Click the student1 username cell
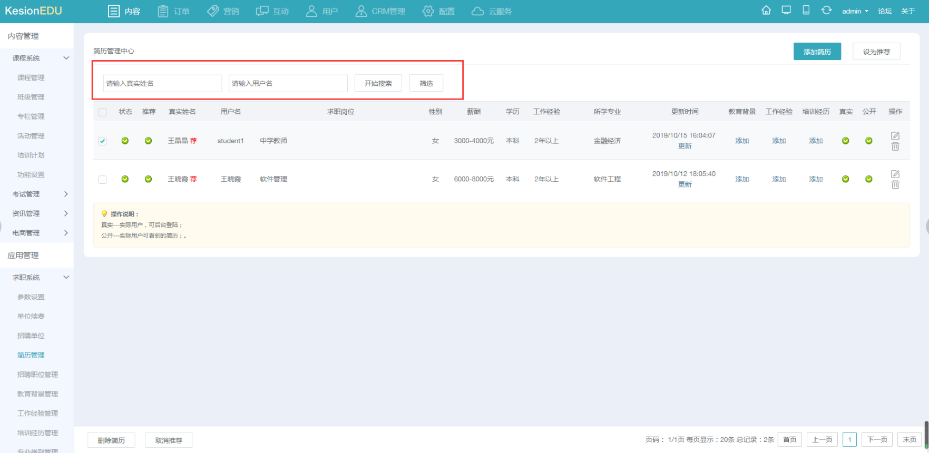The image size is (929, 453). (x=230, y=141)
